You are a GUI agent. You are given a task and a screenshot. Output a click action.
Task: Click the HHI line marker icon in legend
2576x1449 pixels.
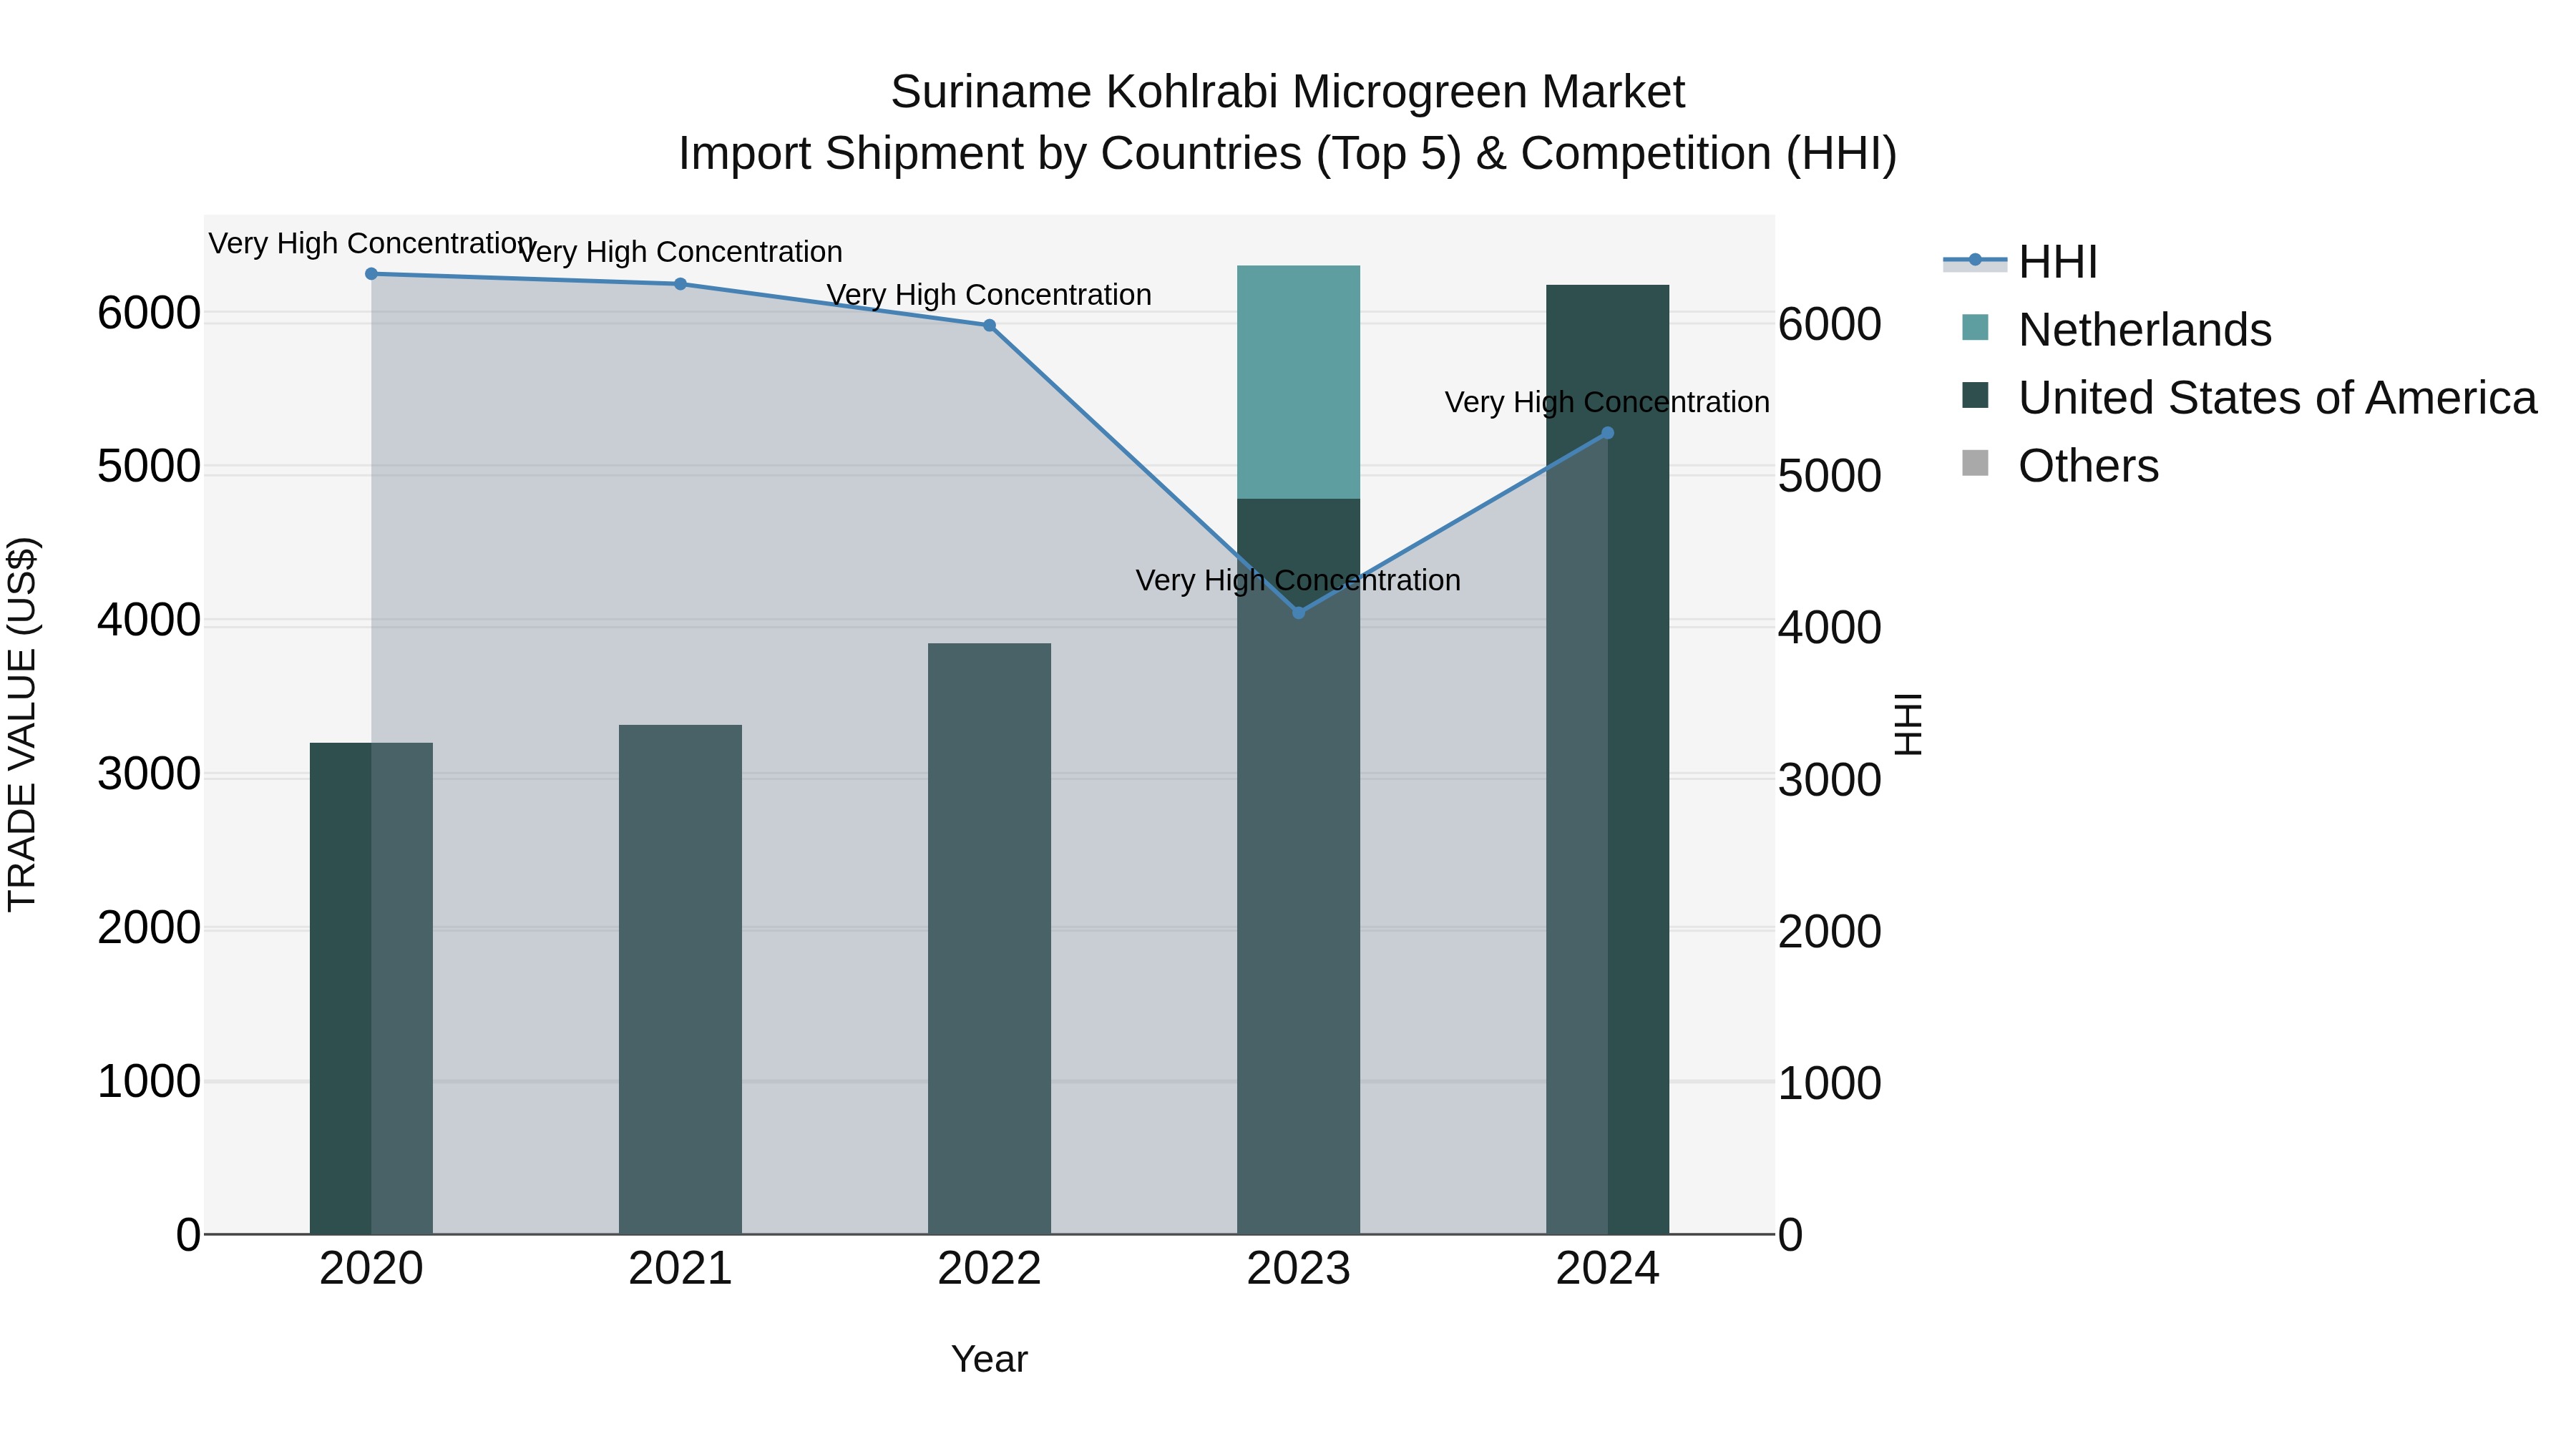(x=1975, y=260)
